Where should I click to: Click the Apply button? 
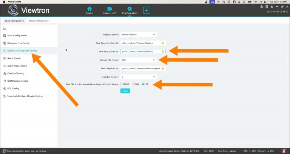tap(125, 91)
